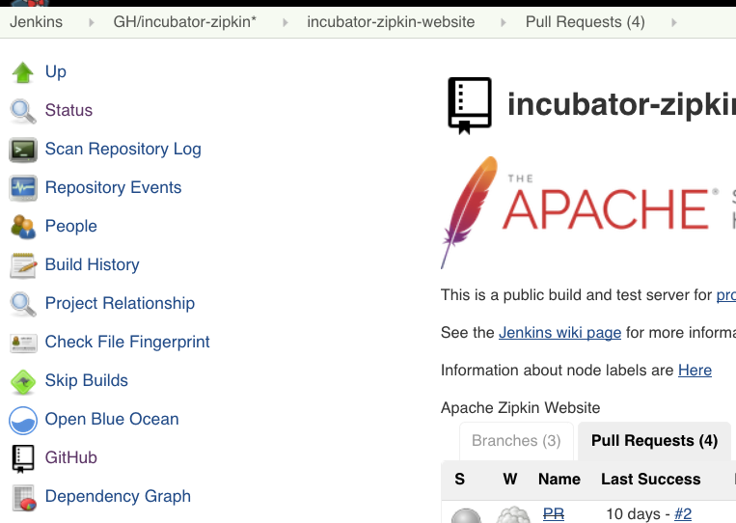Open build #2 link
This screenshot has width=736, height=523.
coord(683,514)
